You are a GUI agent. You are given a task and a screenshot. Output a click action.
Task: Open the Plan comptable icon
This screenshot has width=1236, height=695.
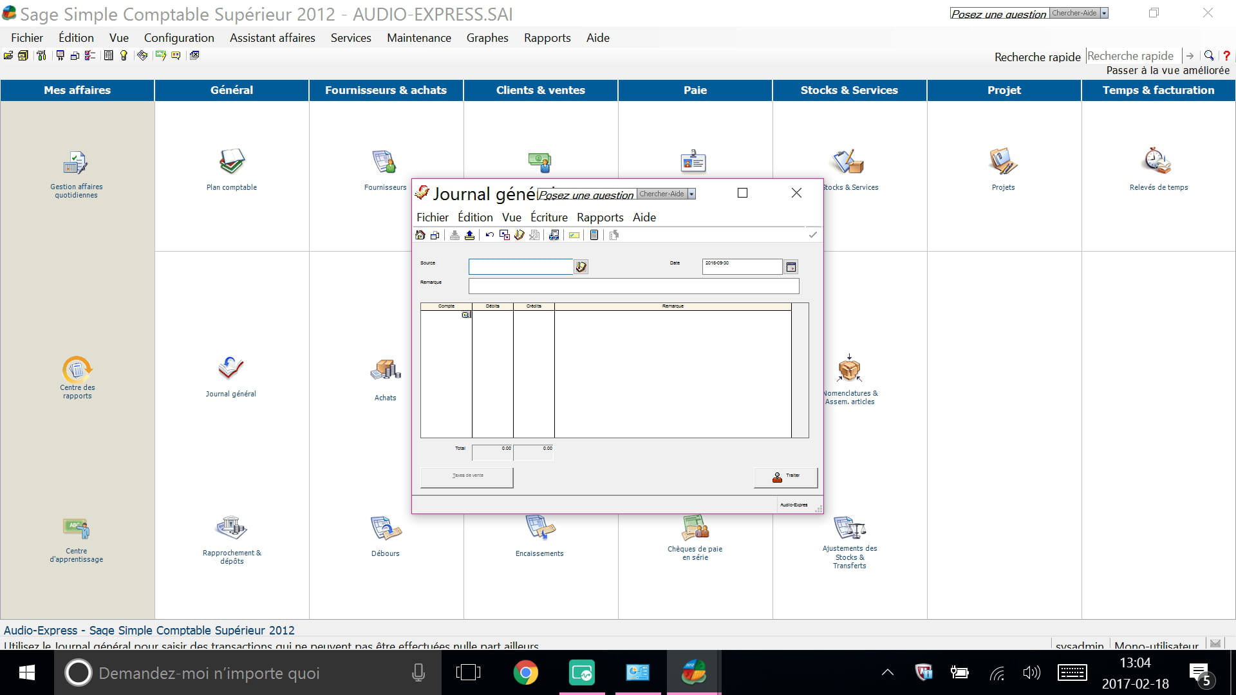point(231,162)
